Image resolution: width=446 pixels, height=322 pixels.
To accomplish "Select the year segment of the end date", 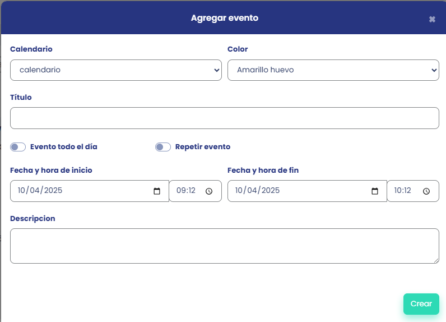I will (271, 191).
